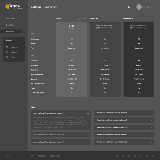Toggle the Current Plan checkbox
The width and height of the screenshot is (160, 160).
78,19
